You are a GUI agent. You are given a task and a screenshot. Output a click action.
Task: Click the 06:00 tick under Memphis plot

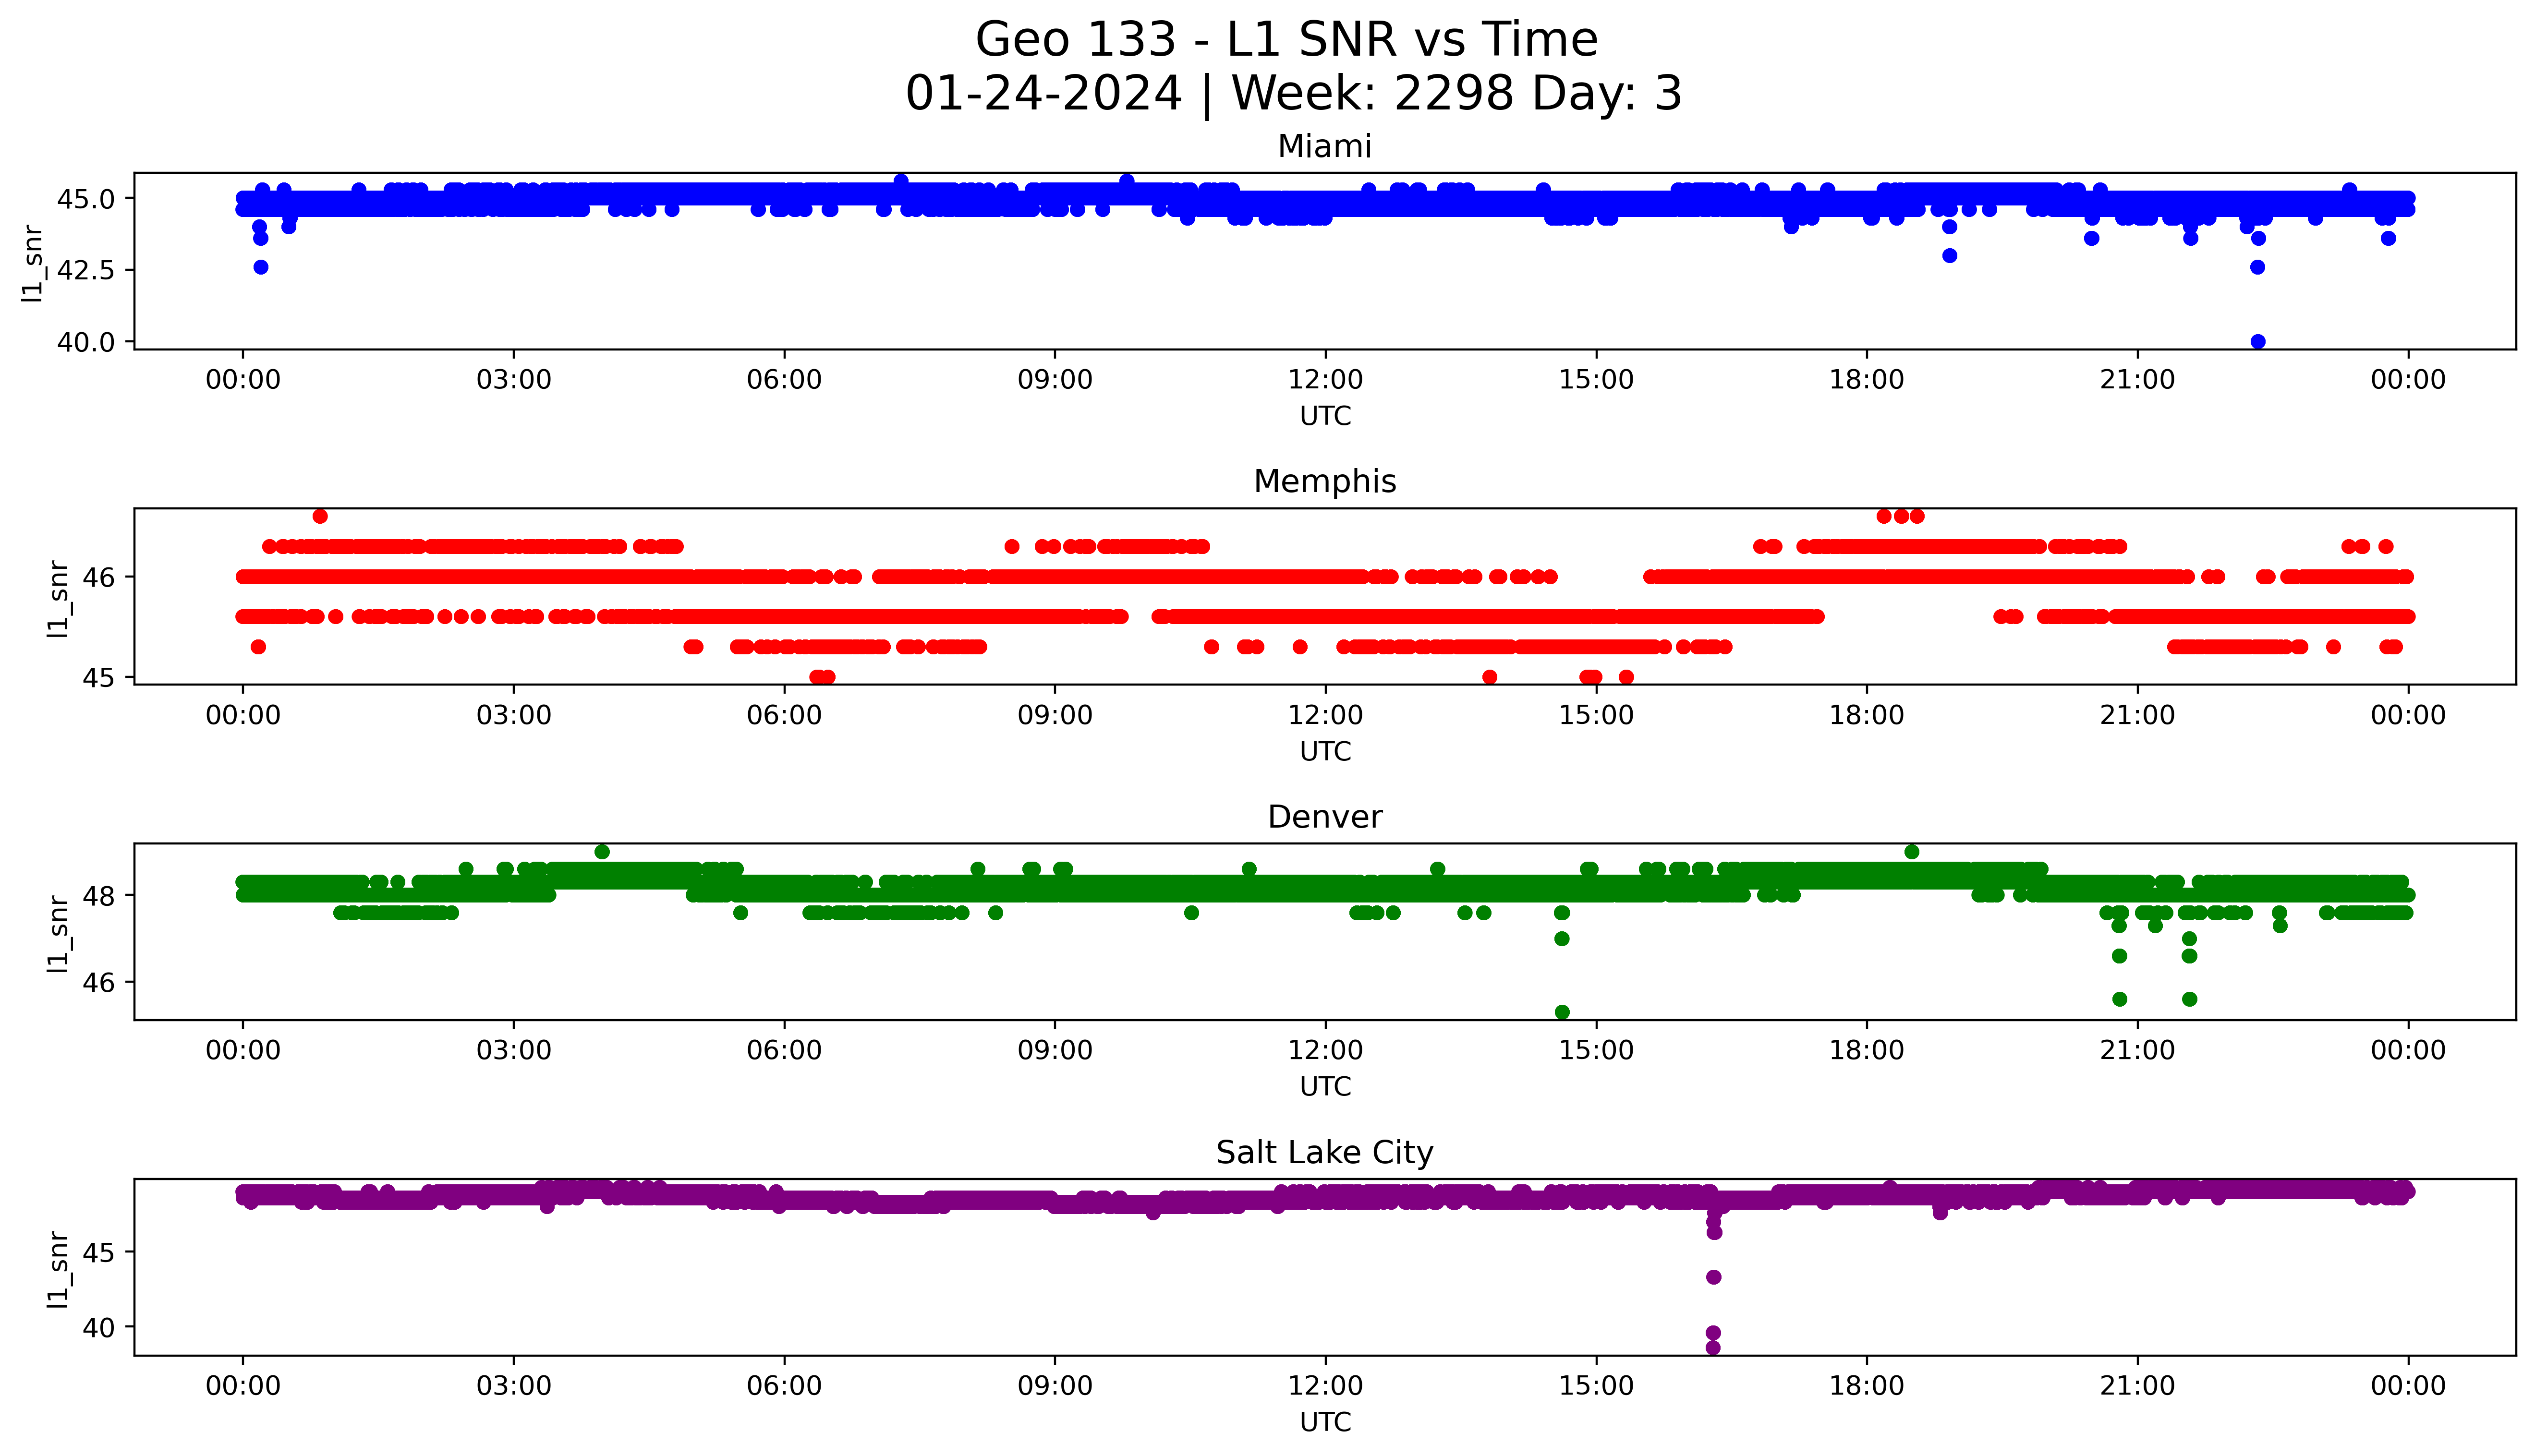point(784,715)
